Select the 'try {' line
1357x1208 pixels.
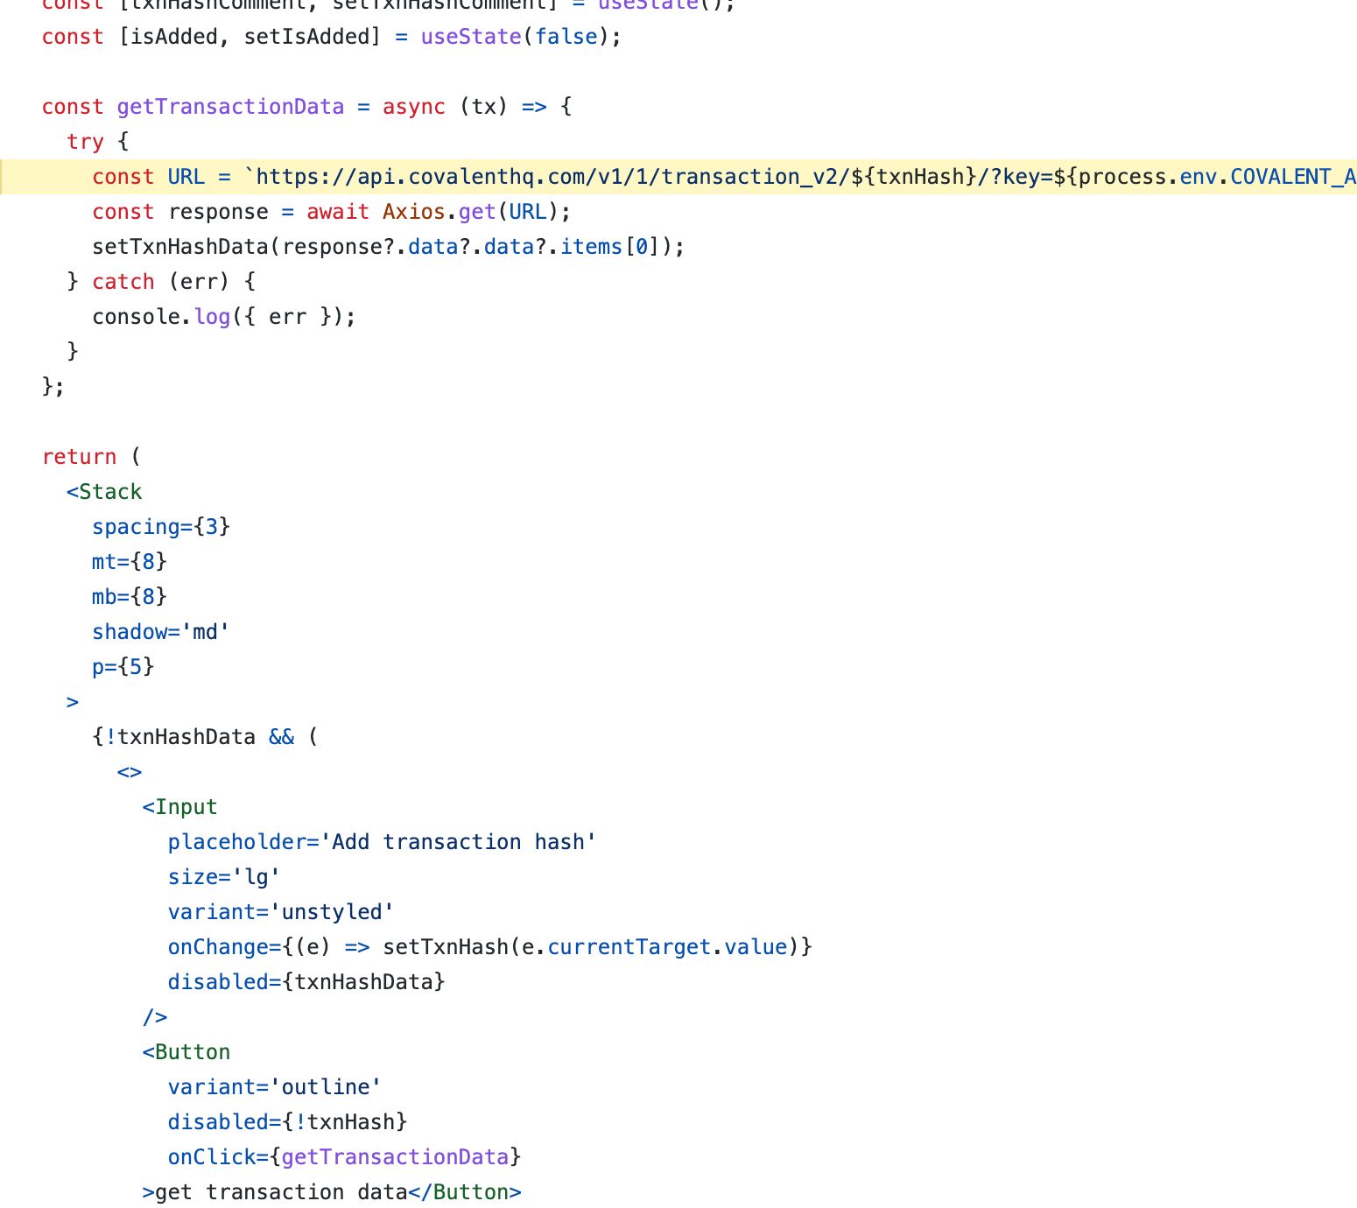(x=98, y=142)
